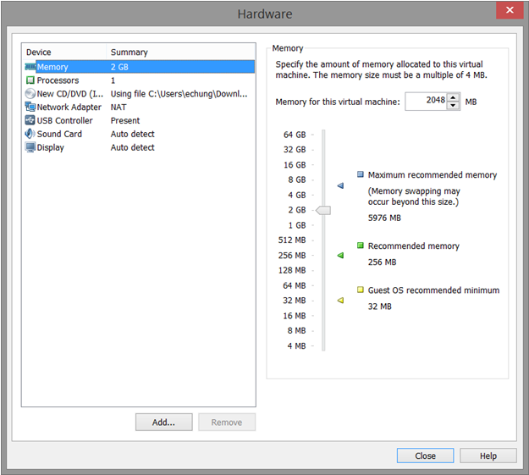
Task: Open the Help button
Action: point(488,456)
